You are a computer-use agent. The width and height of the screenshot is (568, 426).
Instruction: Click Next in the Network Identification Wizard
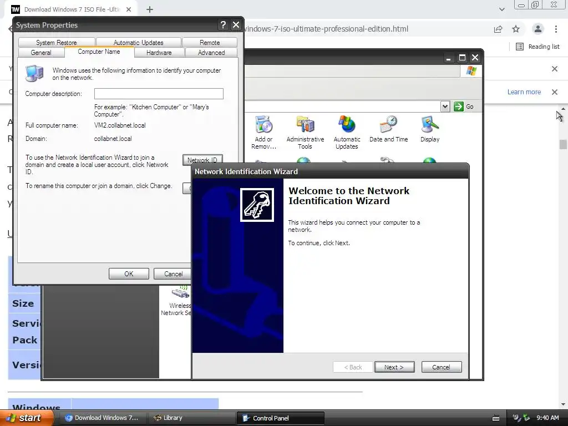pyautogui.click(x=394, y=367)
